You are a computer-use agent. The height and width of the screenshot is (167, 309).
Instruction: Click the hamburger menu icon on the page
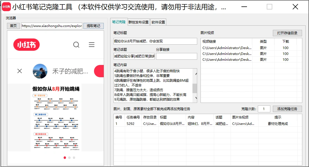92,45
